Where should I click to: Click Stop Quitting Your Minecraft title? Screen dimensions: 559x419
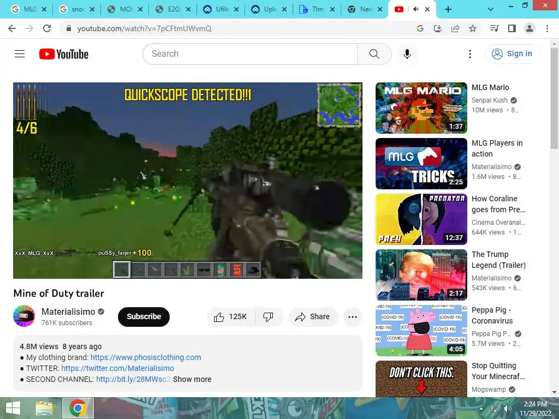(x=498, y=371)
